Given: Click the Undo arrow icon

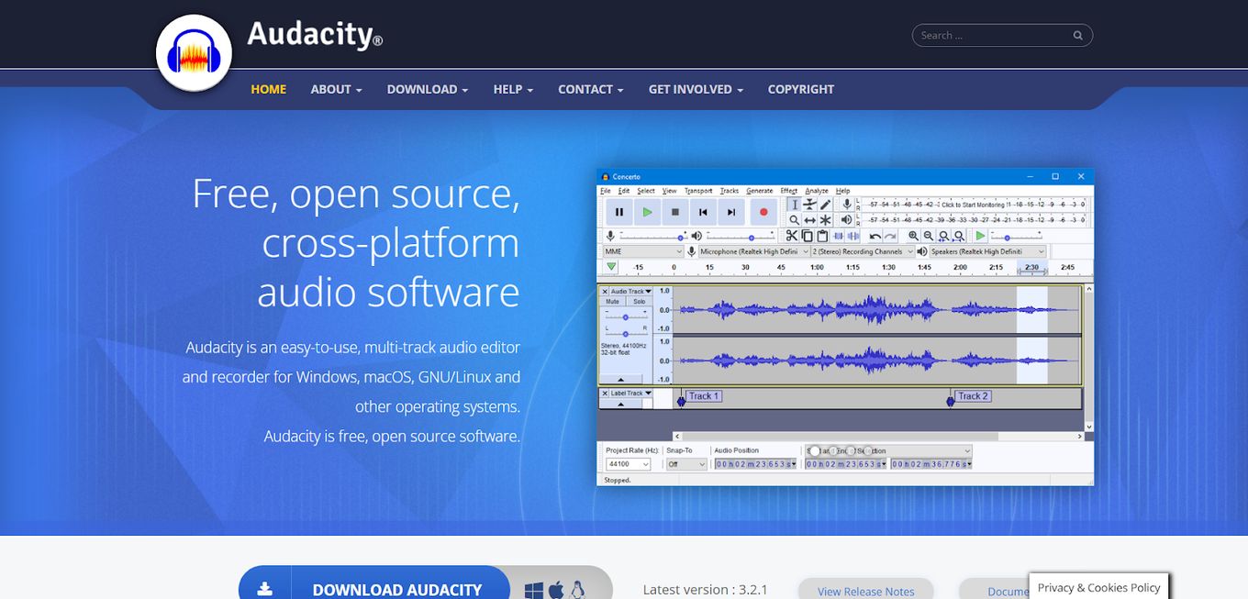Looking at the screenshot, I should click(875, 236).
